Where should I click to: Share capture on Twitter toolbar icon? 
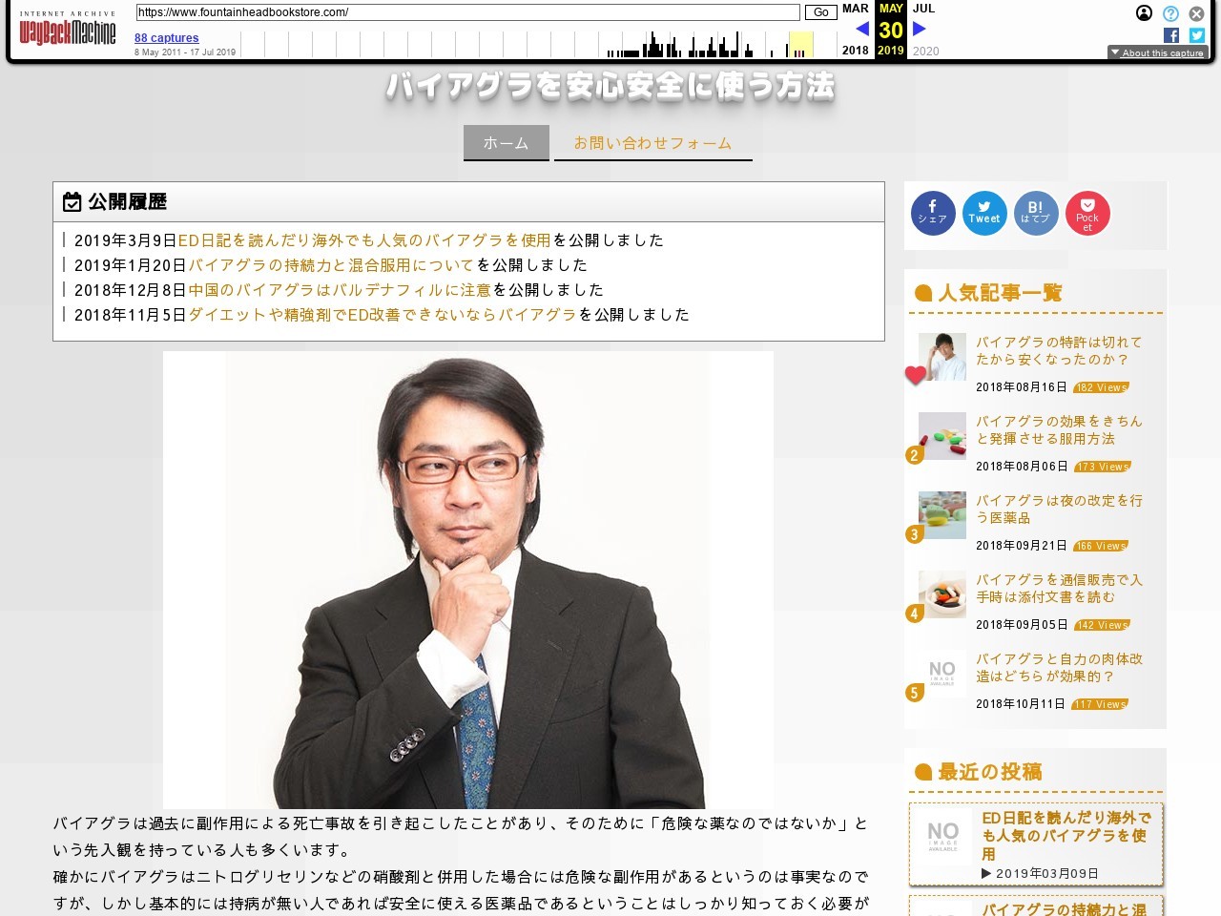(x=1196, y=35)
